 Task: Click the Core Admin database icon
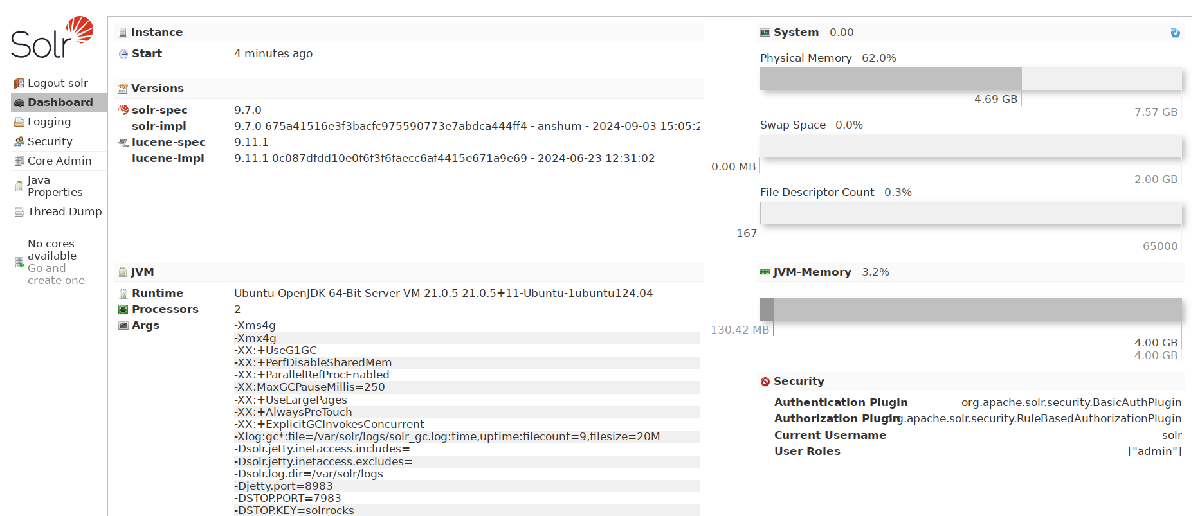[19, 161]
